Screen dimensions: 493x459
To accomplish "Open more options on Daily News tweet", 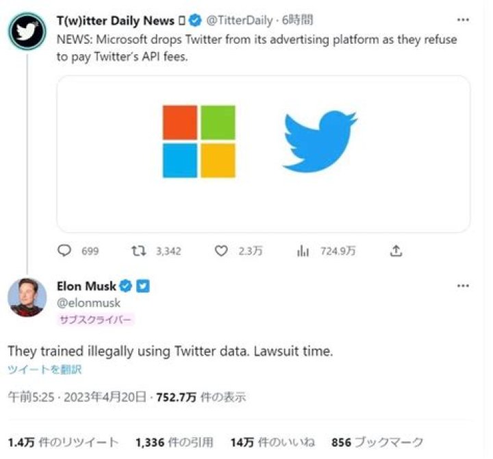I will 463,21.
